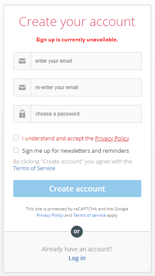The width and height of the screenshot is (155, 276).
Task: Click the dark round "or" divider badge
Action: click(77, 232)
